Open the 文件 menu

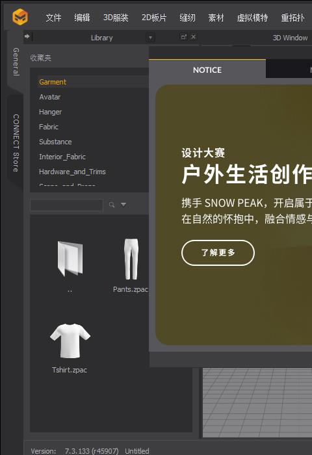tap(53, 18)
